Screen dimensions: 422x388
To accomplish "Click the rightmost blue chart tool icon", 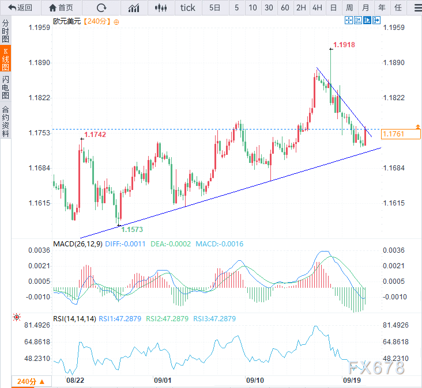I will (376, 20).
